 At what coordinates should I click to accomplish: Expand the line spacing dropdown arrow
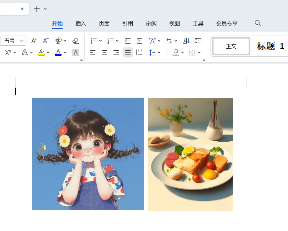click(159, 53)
